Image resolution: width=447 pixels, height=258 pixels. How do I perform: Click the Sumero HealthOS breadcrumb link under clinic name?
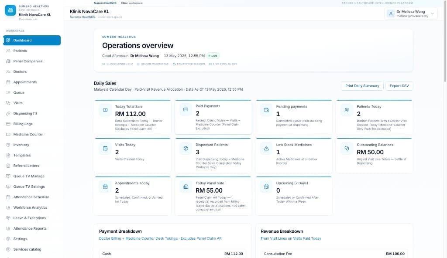pyautogui.click(x=83, y=17)
